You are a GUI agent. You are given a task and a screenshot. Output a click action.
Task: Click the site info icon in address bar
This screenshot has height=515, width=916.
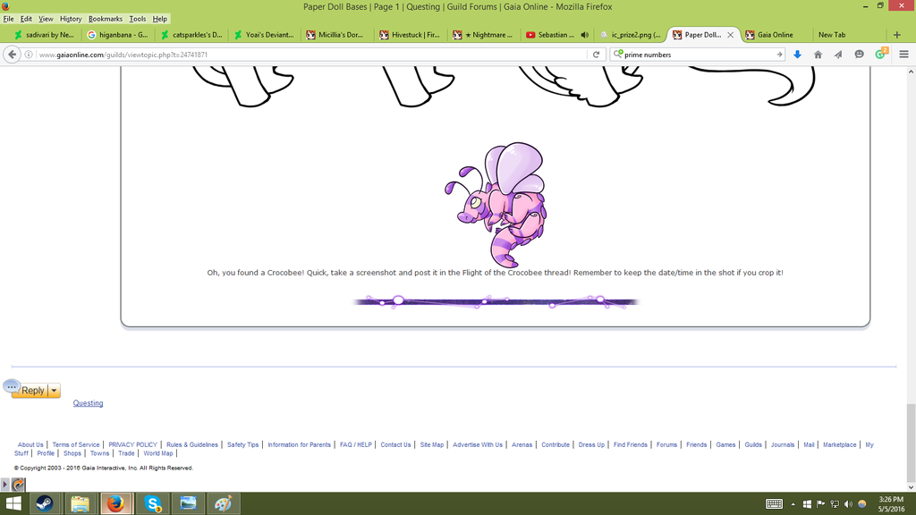click(x=28, y=55)
